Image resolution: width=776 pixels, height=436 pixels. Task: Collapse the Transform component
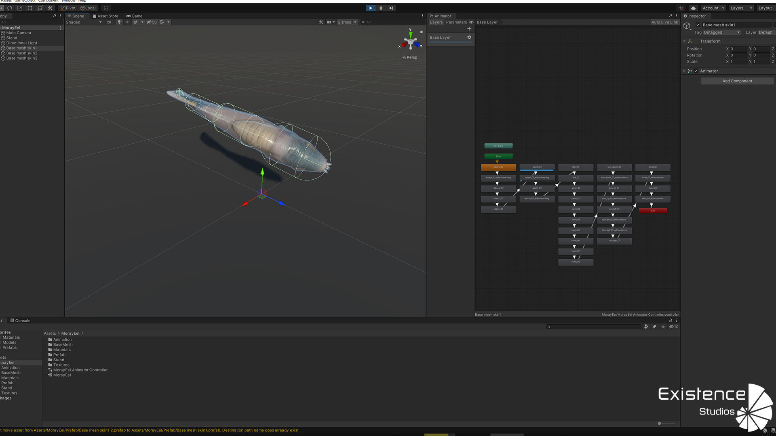point(684,41)
